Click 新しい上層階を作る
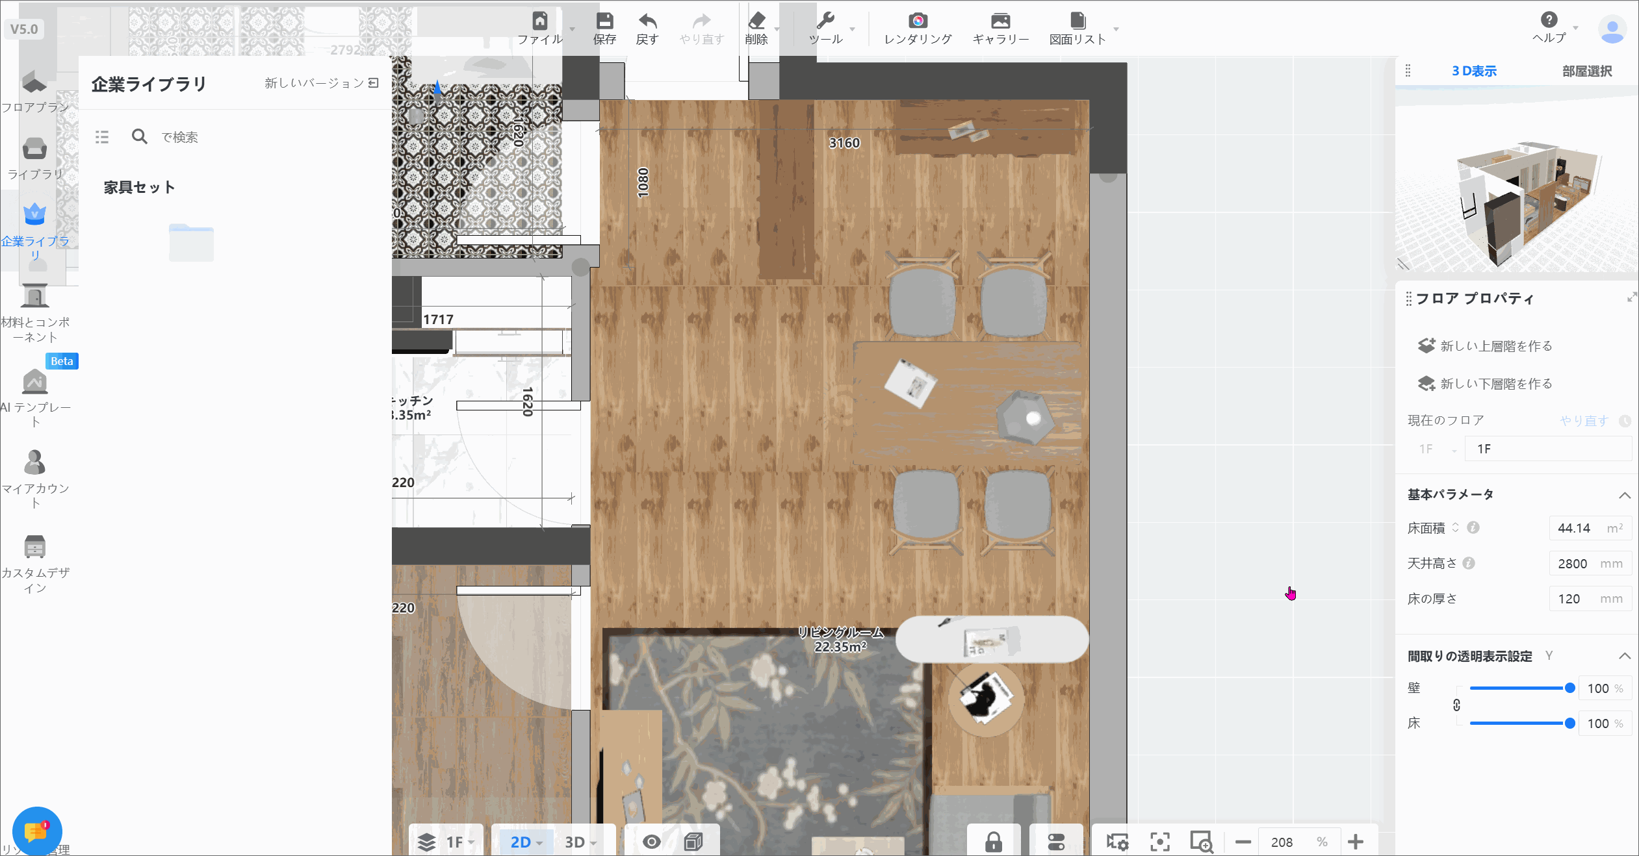1639x856 pixels. coord(1485,346)
